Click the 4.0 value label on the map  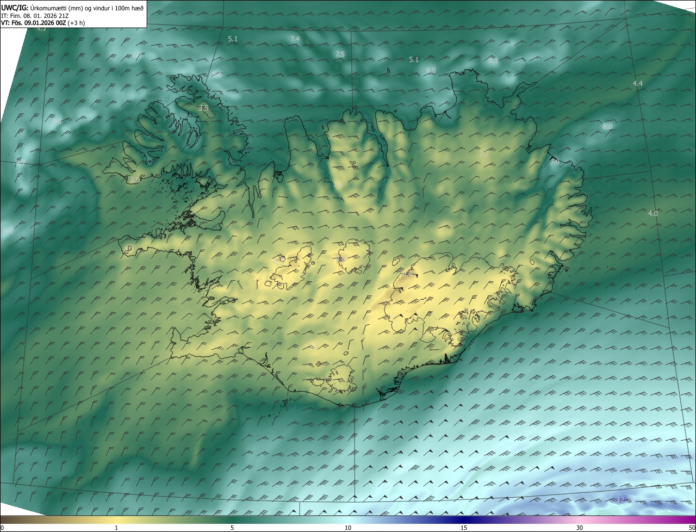653,214
